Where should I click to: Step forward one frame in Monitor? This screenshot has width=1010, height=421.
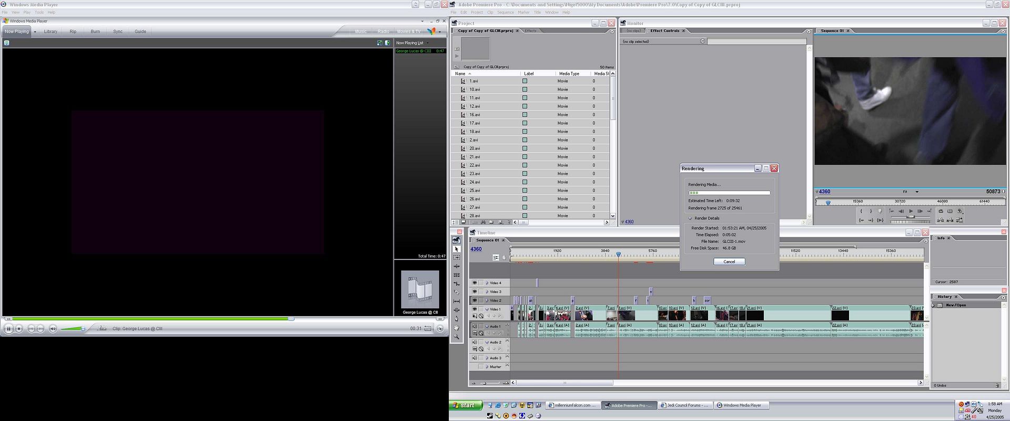tap(920, 211)
